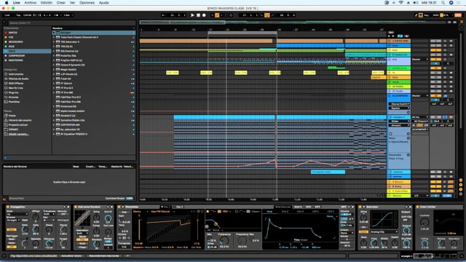466x262 pixels.
Task: Open the Edición menu
Action: [47, 3]
